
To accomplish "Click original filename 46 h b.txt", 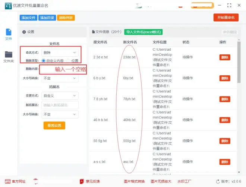I will [x=101, y=120].
